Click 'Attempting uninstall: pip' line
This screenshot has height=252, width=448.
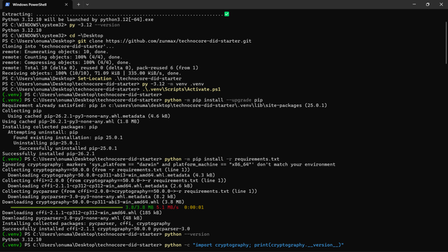pos(43,132)
